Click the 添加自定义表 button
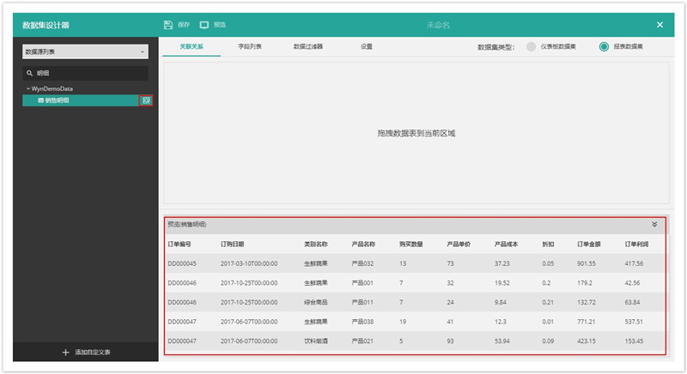This screenshot has width=687, height=374. (86, 353)
